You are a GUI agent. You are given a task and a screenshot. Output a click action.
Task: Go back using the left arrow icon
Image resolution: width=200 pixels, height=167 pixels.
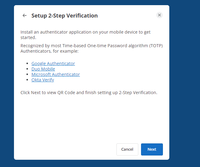pos(25,15)
